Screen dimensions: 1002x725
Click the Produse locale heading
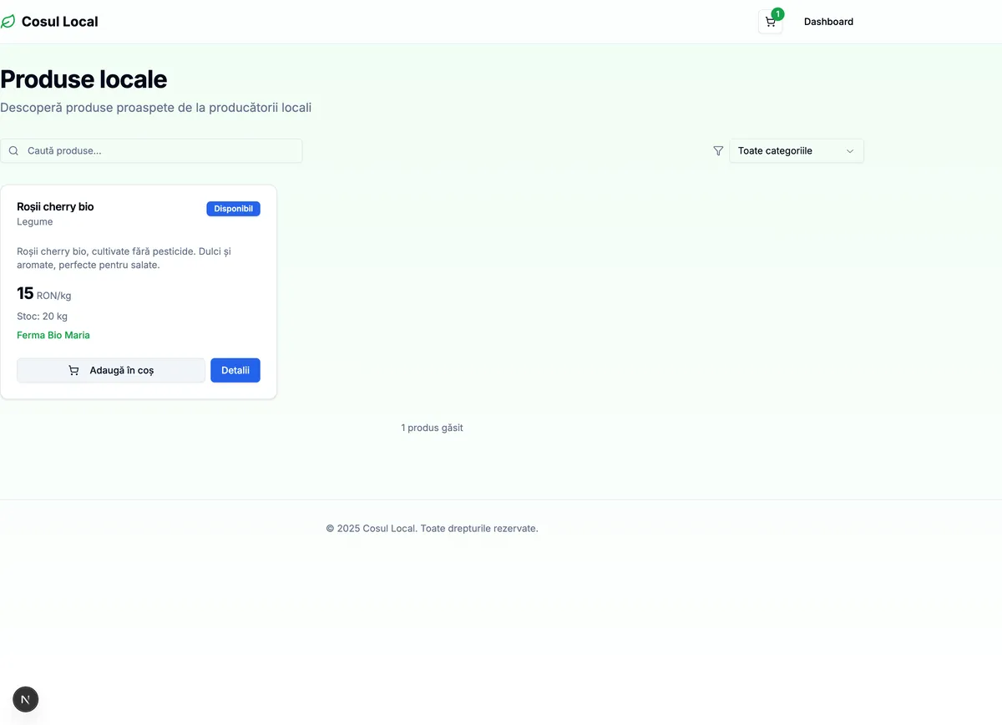coord(83,79)
